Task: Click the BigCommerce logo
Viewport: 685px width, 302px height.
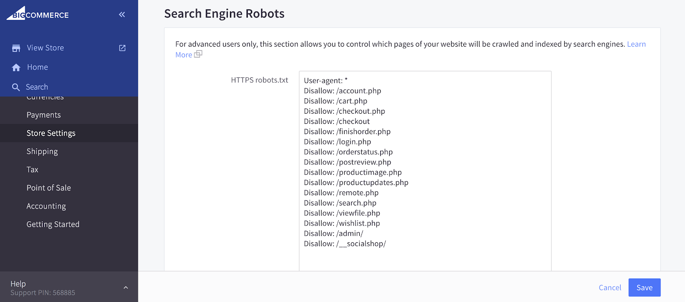Action: (38, 14)
